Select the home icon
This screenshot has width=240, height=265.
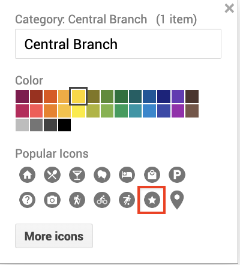point(28,174)
